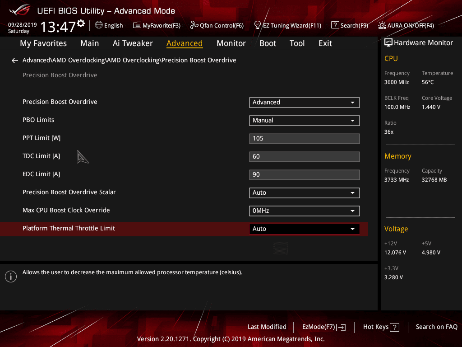Select the Advanced tab
The height and width of the screenshot is (347, 462).
(x=185, y=43)
